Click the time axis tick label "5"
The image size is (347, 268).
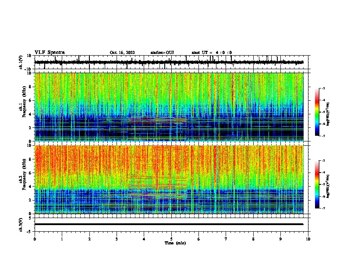pos(171,239)
